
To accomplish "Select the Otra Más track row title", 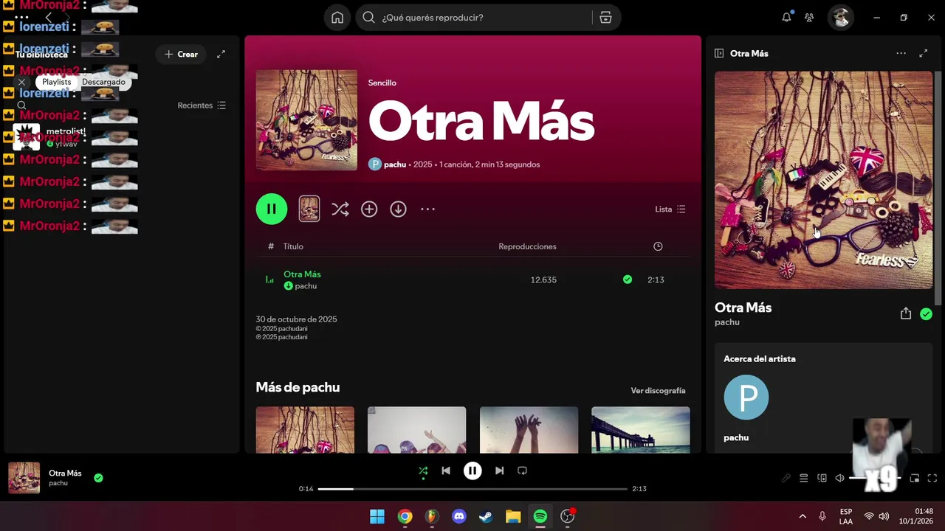I will (302, 274).
